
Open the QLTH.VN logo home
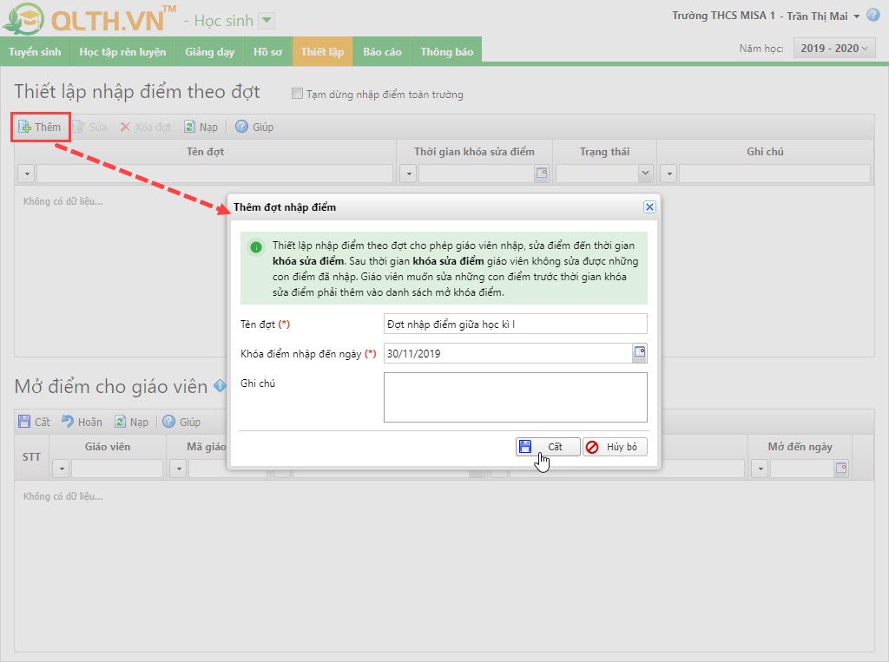click(x=88, y=19)
